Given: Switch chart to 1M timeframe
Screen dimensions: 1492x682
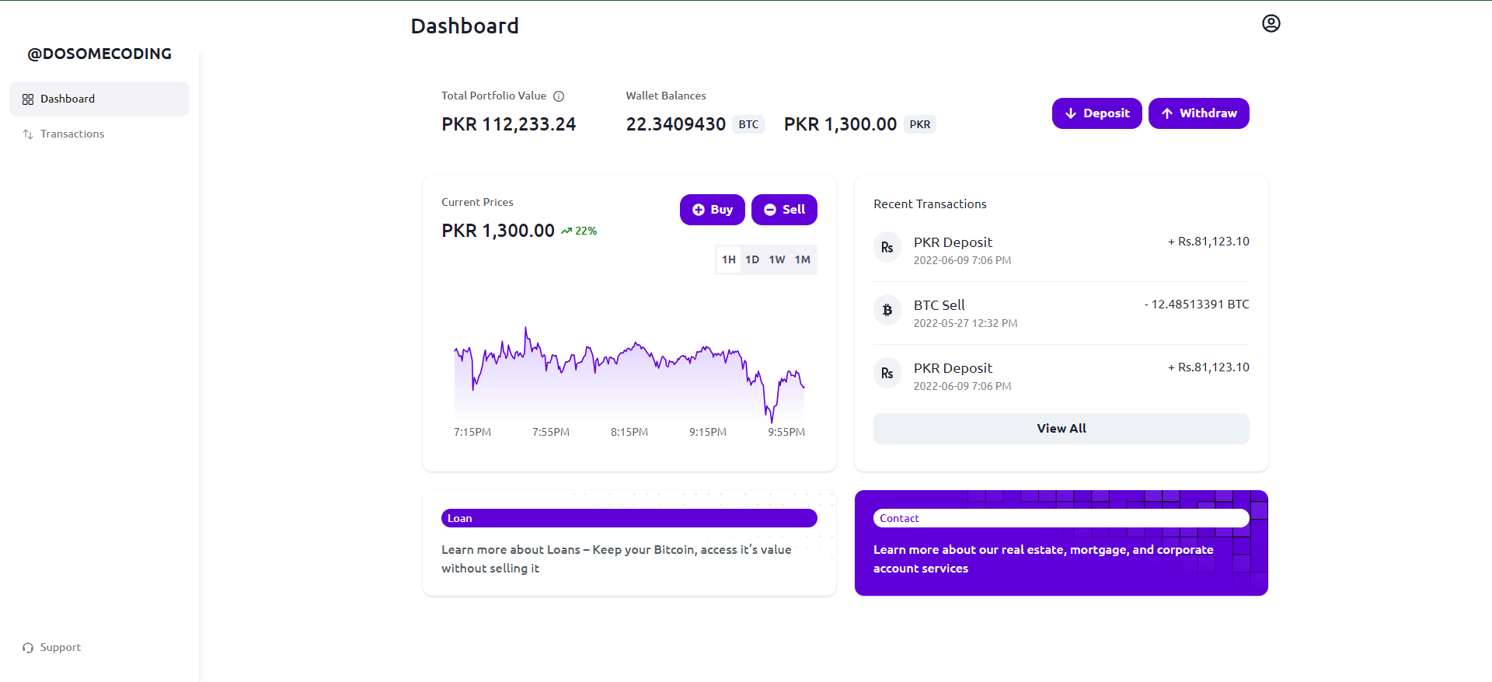Looking at the screenshot, I should click(803, 259).
